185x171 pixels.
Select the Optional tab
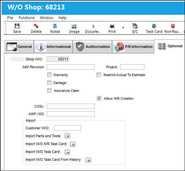coord(170,46)
